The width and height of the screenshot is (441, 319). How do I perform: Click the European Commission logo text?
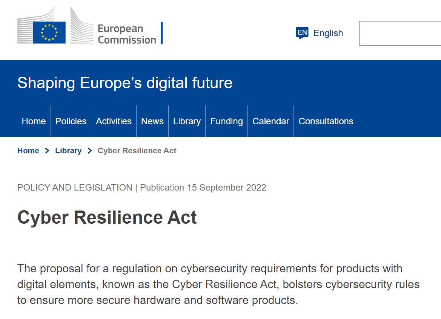click(127, 34)
